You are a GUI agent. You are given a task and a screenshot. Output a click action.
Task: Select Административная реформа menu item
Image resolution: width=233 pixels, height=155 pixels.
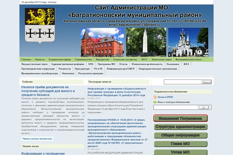pos(68,64)
